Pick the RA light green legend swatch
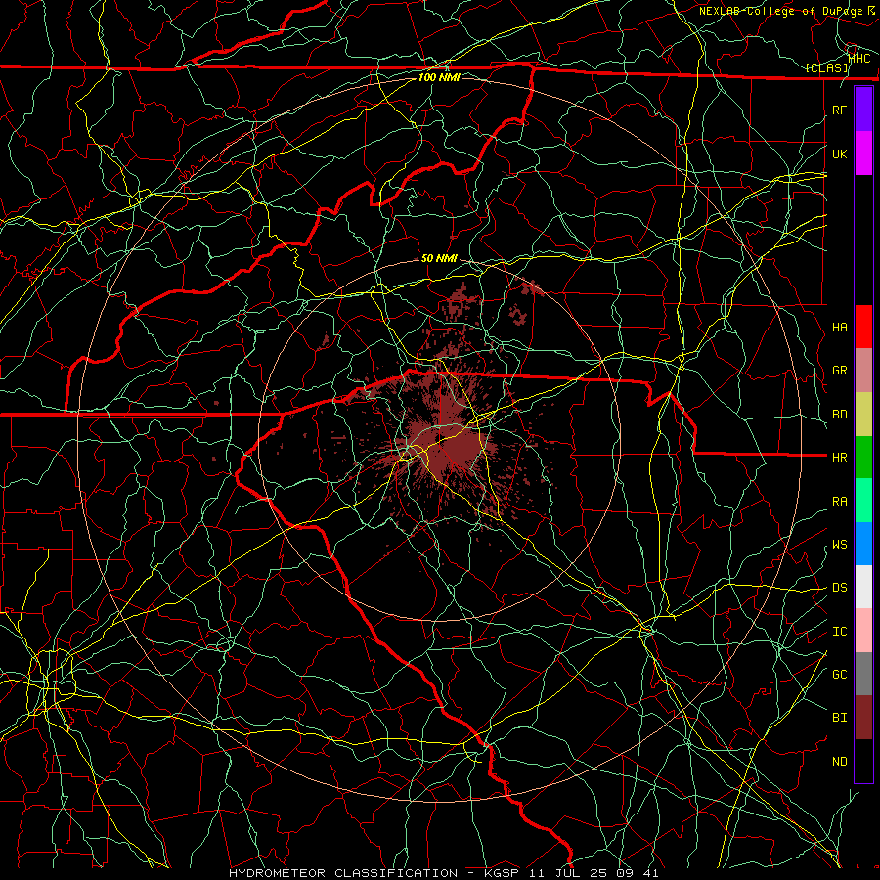 tap(863, 501)
